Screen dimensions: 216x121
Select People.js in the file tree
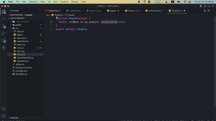pos(26,54)
